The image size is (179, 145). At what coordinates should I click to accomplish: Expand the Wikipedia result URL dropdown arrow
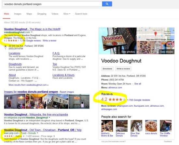49,117
